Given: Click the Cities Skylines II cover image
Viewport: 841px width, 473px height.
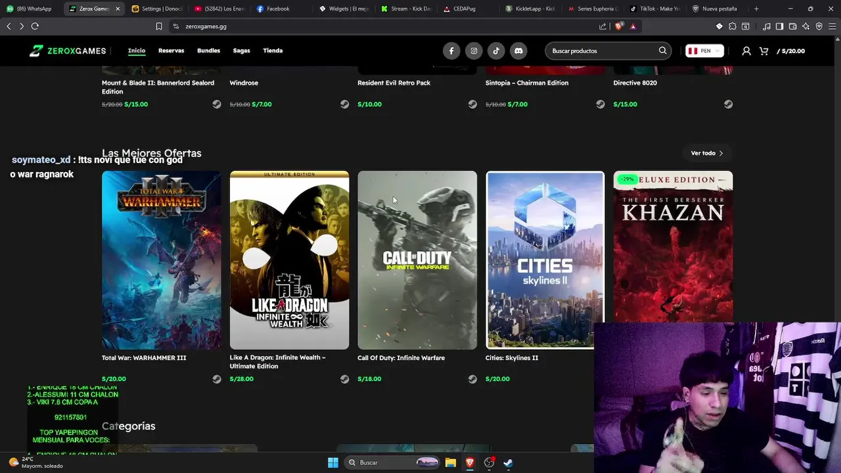Looking at the screenshot, I should [545, 260].
